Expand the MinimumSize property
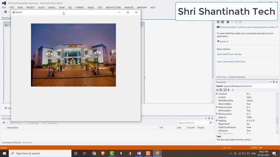This screenshot has height=157, width=280. click(217, 114)
